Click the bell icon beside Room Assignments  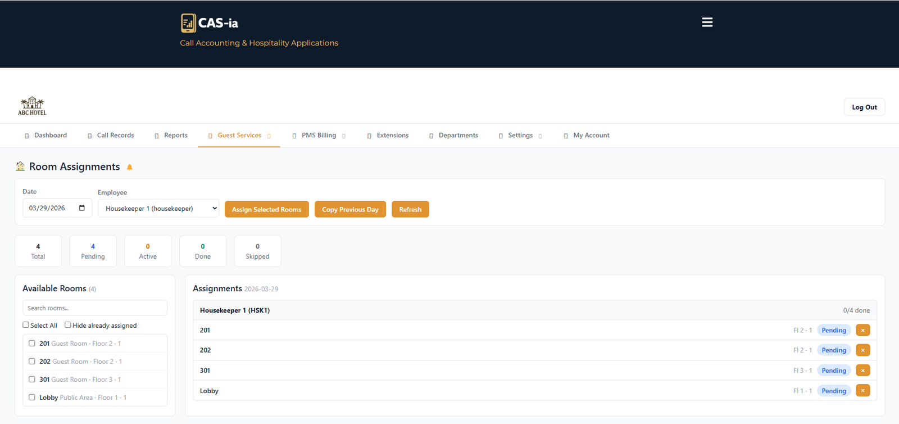(130, 168)
